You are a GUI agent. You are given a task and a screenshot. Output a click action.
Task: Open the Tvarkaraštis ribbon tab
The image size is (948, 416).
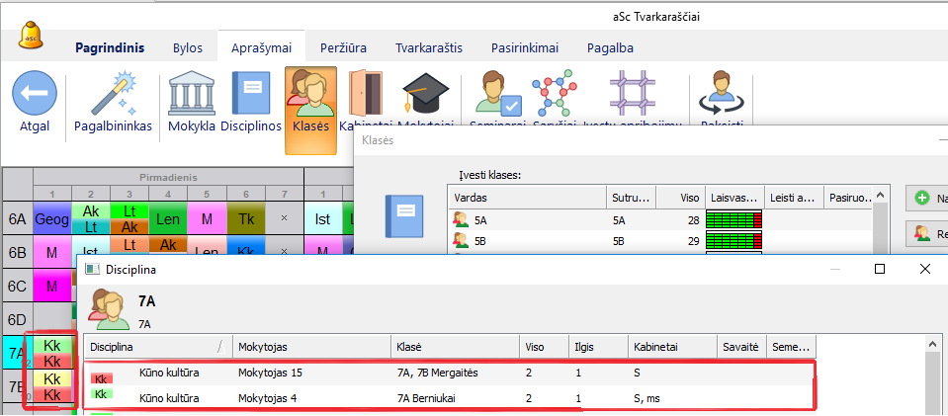point(428,47)
